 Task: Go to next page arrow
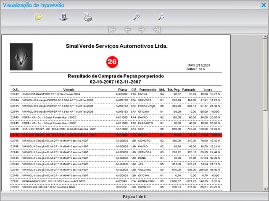click(142, 30)
